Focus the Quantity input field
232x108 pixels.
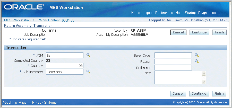pyautogui.click(x=65, y=66)
